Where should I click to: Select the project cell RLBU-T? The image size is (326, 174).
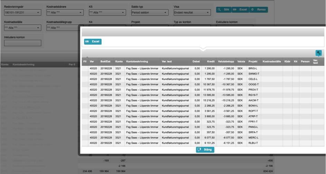[253, 143]
